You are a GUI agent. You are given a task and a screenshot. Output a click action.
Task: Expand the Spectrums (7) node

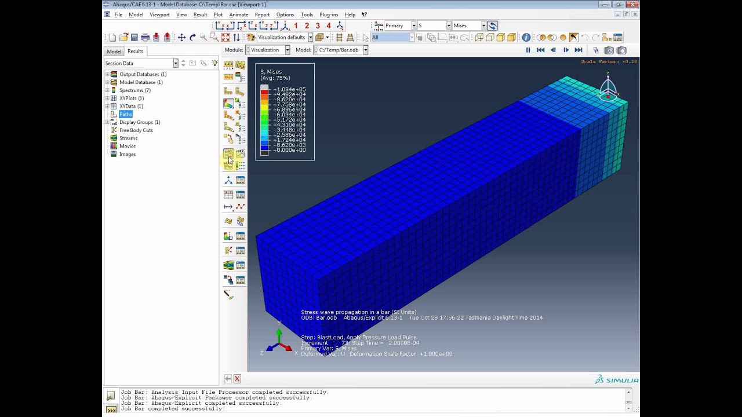107,90
